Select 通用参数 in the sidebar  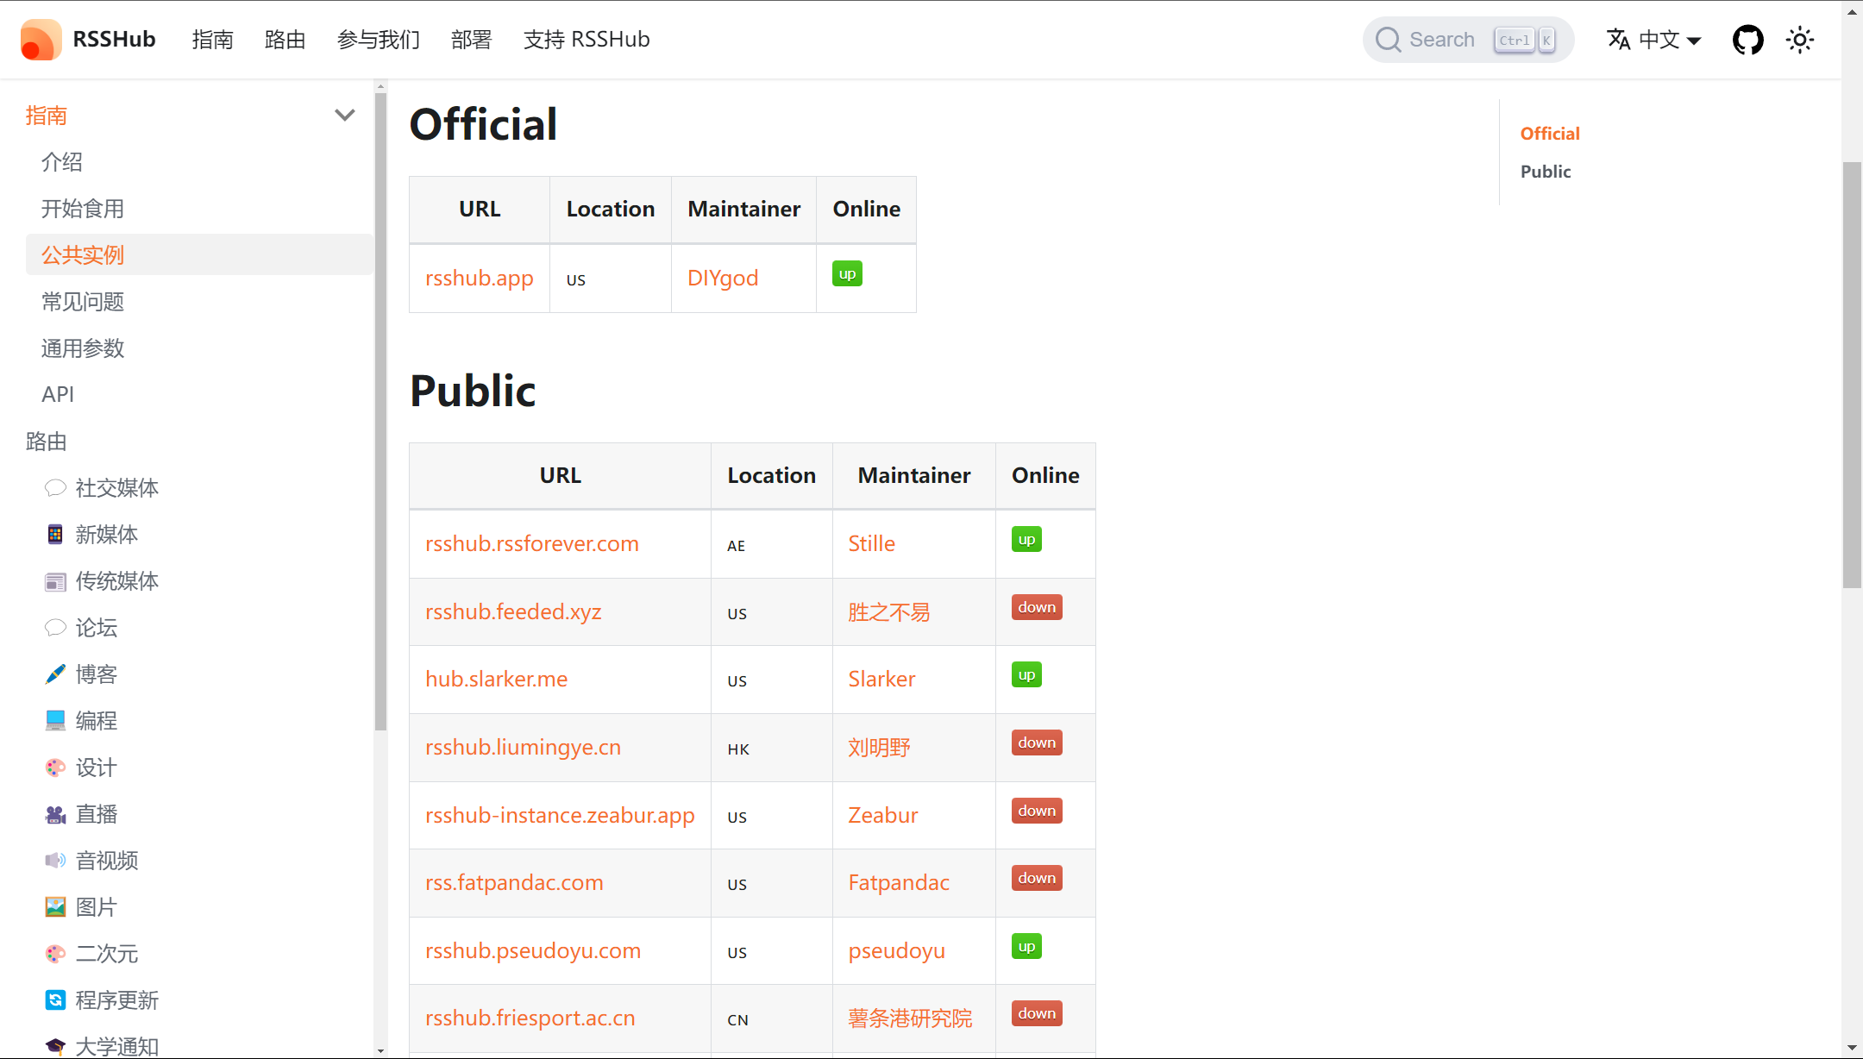pyautogui.click(x=199, y=348)
